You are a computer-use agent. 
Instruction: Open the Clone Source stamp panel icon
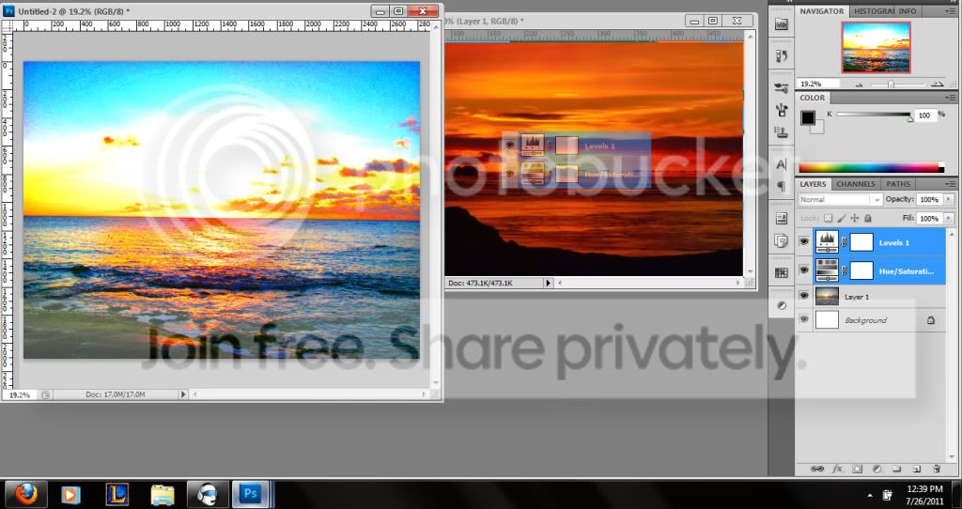coord(781,131)
